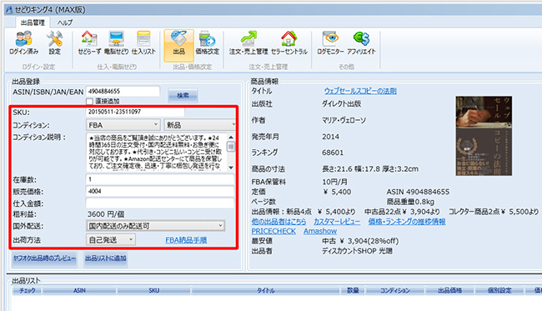
Task: Open ウェブセールスコピーの法則 title link
Action: [x=360, y=91]
